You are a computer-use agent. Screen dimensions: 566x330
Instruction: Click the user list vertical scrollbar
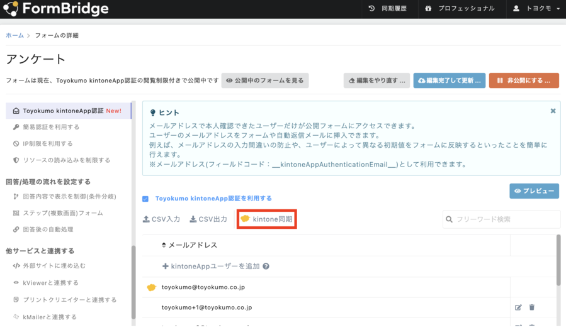[x=558, y=260]
